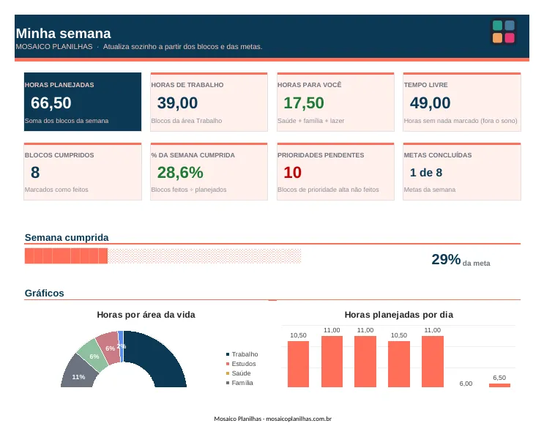Click the 'Família' legend label
This screenshot has width=544, height=437.
242,383
